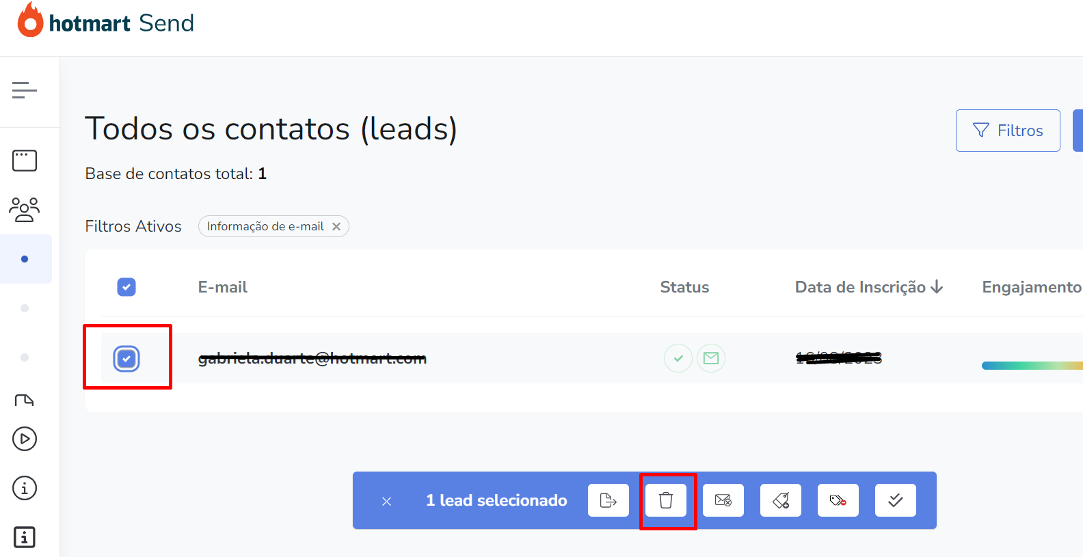1083x557 pixels.
Task: Uncheck the lead row checkbox
Action: (126, 358)
